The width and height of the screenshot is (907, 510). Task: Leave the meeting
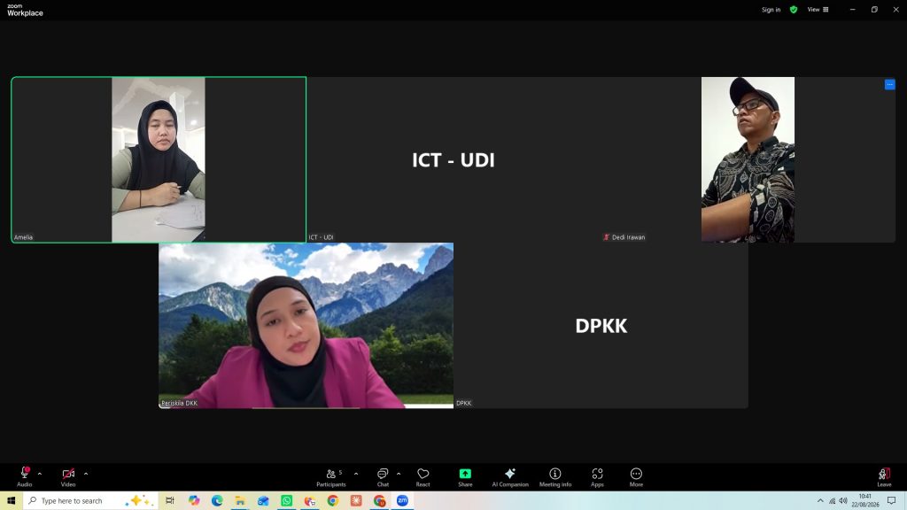[x=884, y=477]
